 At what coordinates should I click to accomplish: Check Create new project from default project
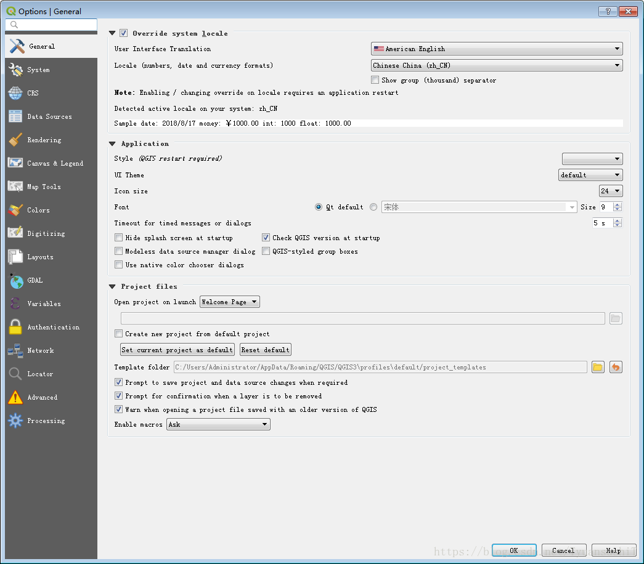(x=119, y=334)
